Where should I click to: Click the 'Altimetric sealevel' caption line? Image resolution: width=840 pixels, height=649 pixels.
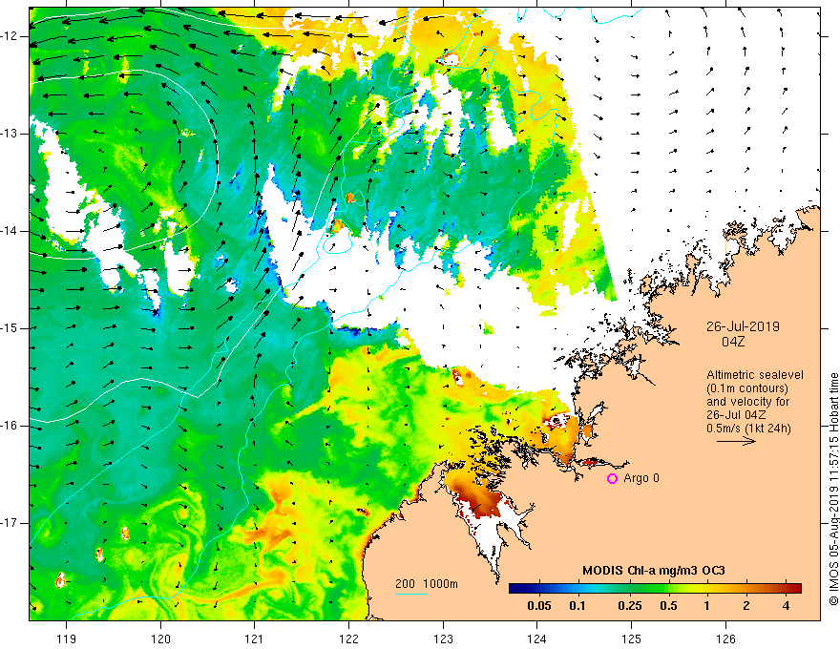pos(755,375)
